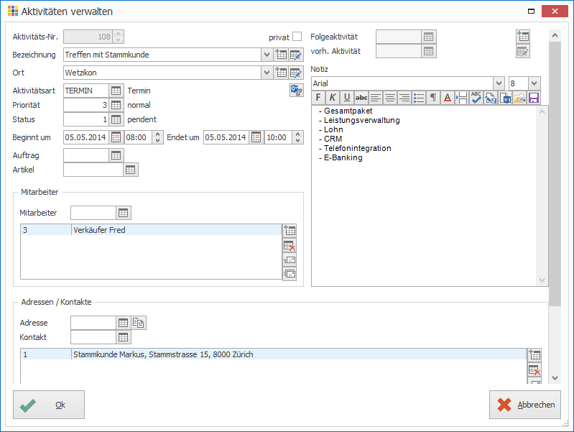Adjust the 10:00 end time spinner

298,137
